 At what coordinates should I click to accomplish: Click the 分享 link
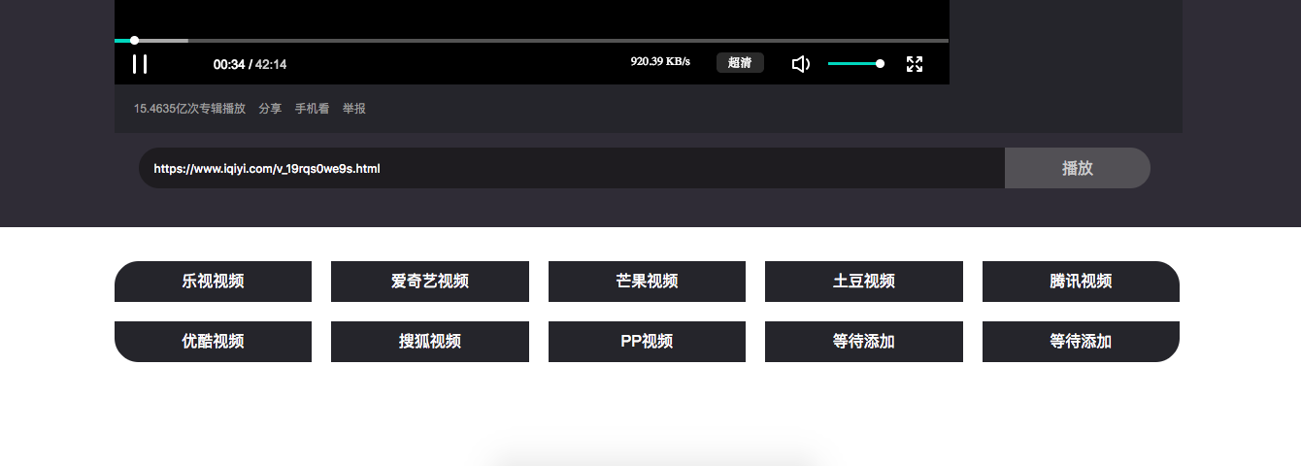(270, 109)
